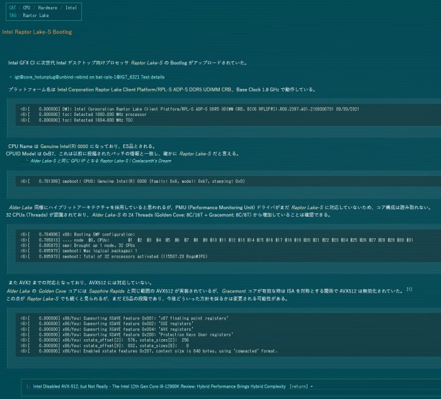Open the Intel category link
The height and width of the screenshot is (399, 441).
click(x=71, y=8)
